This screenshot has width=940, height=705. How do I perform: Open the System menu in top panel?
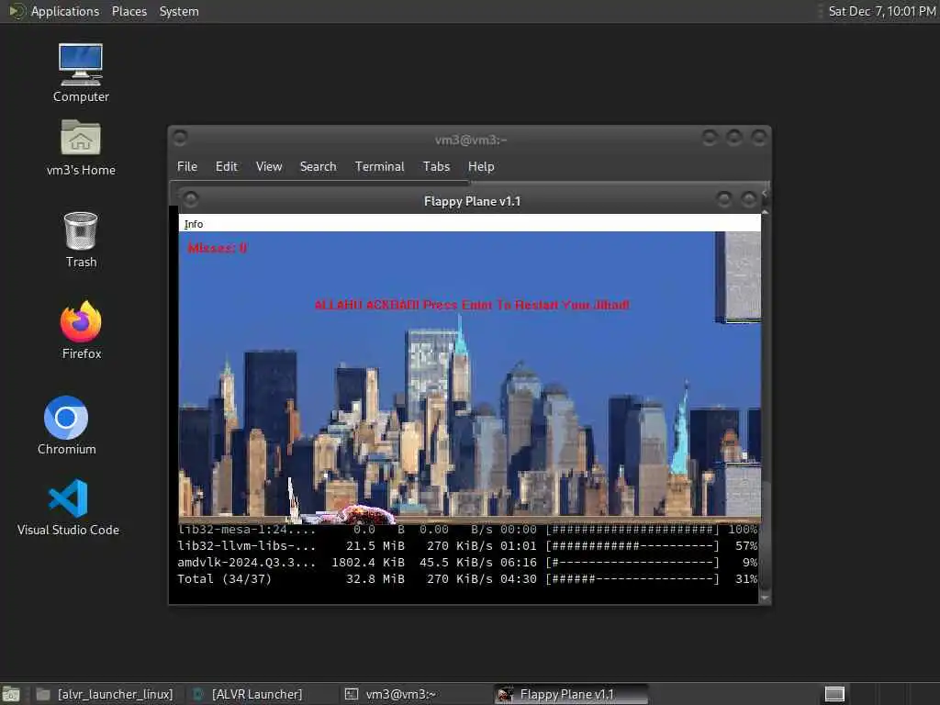(x=179, y=11)
